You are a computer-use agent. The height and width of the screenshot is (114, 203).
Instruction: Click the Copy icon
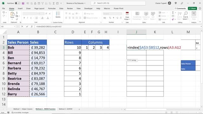click(17, 16)
